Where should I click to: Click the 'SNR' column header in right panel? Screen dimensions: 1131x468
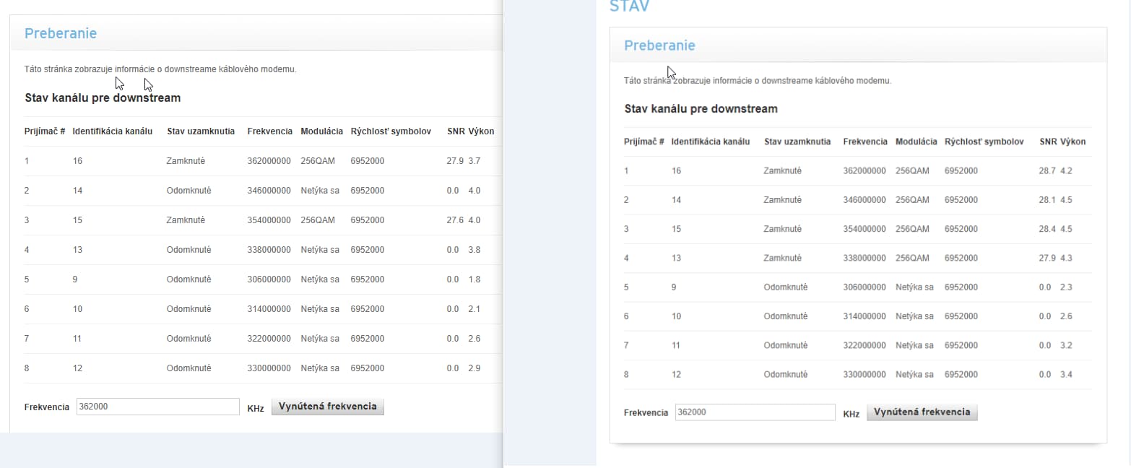[x=1048, y=142]
